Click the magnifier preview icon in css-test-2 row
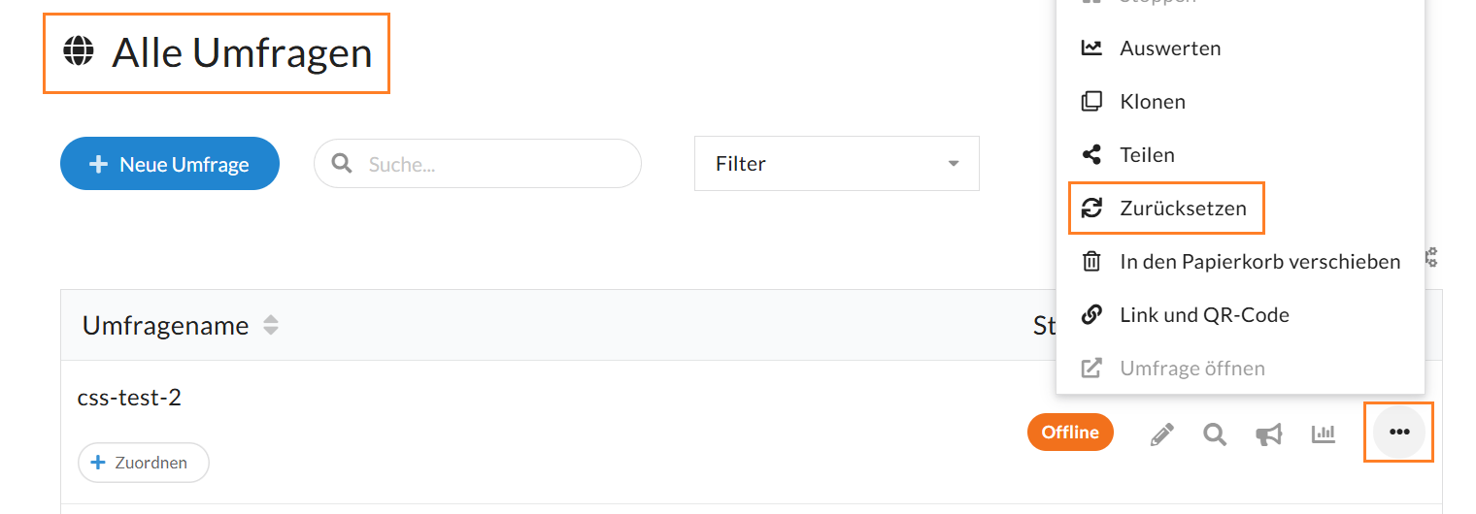 1215,434
